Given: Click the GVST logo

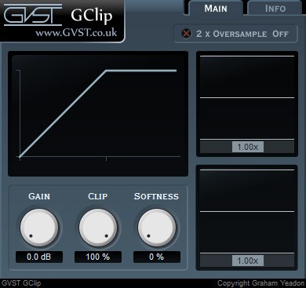Looking at the screenshot, I should pos(33,15).
